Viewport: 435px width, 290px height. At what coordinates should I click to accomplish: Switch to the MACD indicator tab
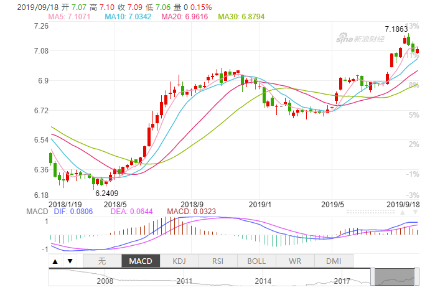click(x=141, y=261)
